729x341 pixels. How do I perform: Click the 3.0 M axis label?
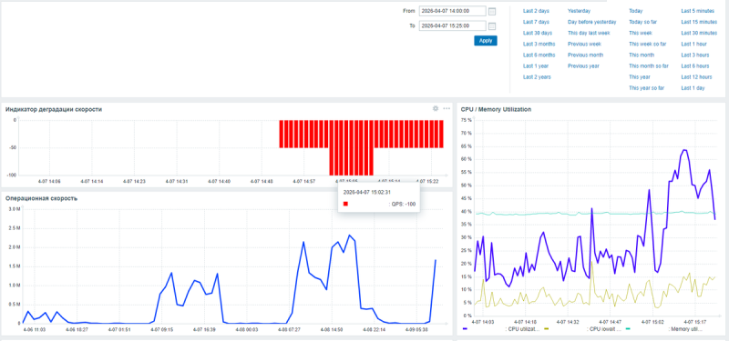[x=15, y=209]
